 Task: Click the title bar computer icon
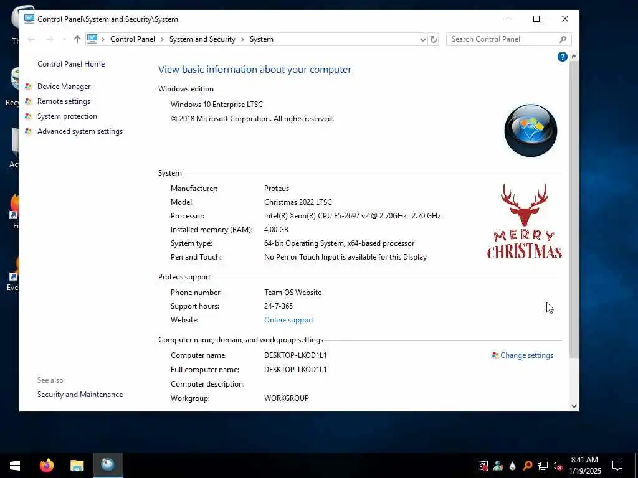29,19
